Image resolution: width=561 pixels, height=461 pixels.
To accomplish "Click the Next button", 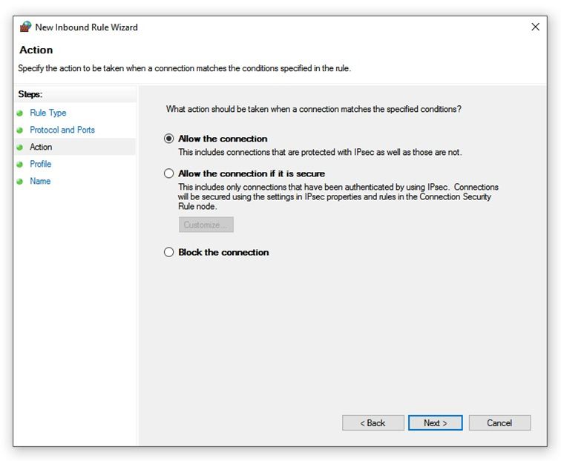I will (436, 422).
